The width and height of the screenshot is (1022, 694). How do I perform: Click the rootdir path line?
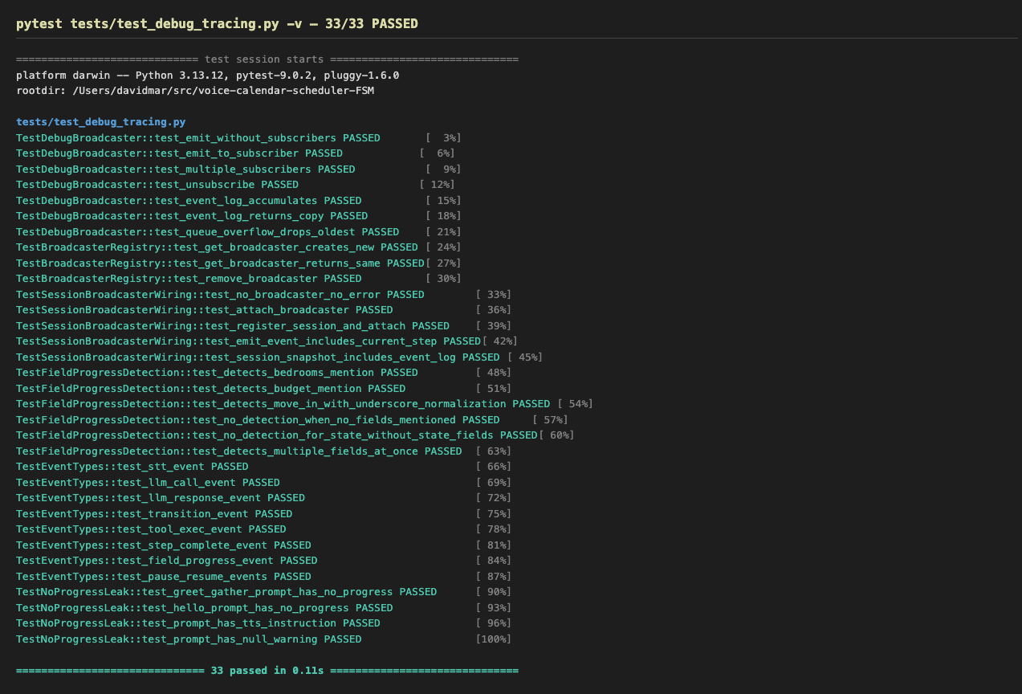pyautogui.click(x=195, y=91)
